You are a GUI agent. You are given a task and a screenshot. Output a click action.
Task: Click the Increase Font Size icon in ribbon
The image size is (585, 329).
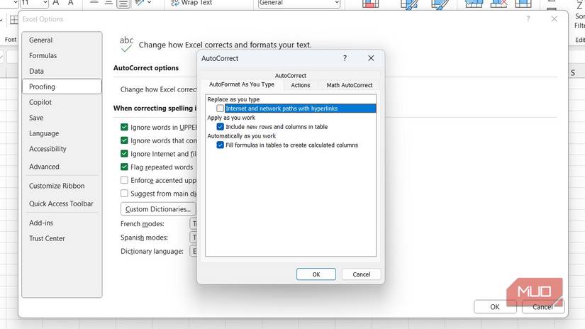[x=55, y=3]
